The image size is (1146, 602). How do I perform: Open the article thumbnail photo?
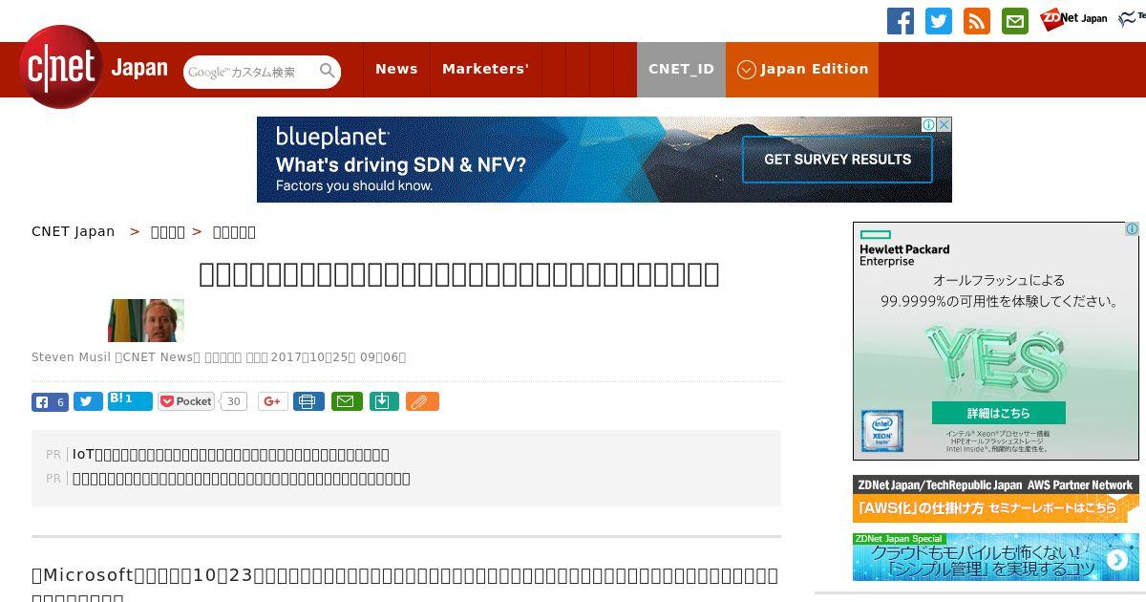(x=146, y=320)
